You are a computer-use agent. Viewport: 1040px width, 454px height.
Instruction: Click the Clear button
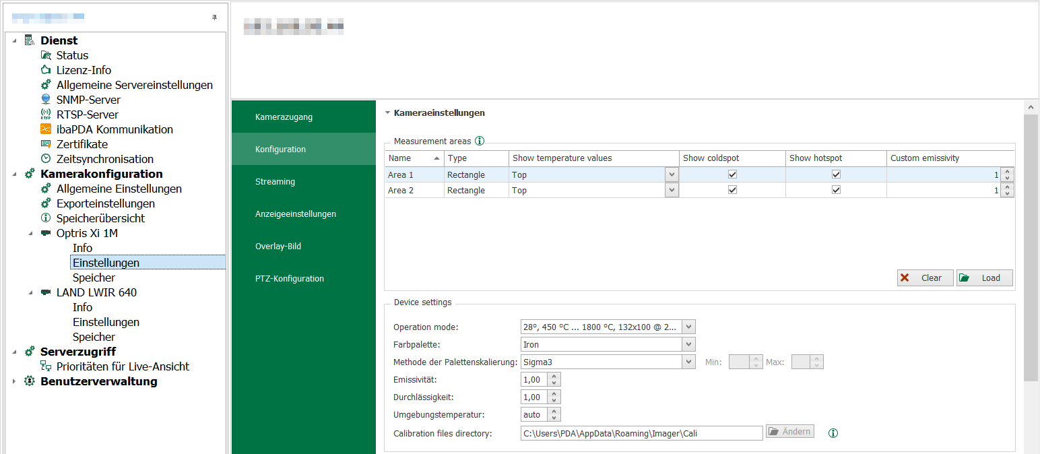[925, 278]
